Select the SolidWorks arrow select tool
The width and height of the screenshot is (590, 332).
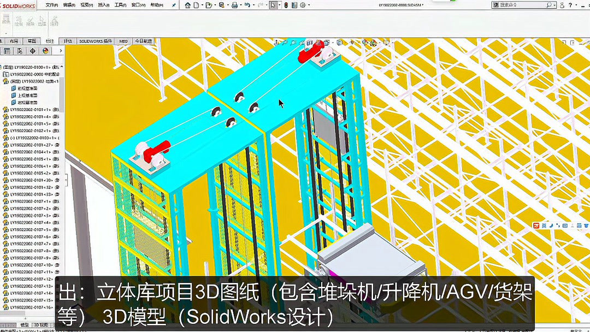coord(273,4)
